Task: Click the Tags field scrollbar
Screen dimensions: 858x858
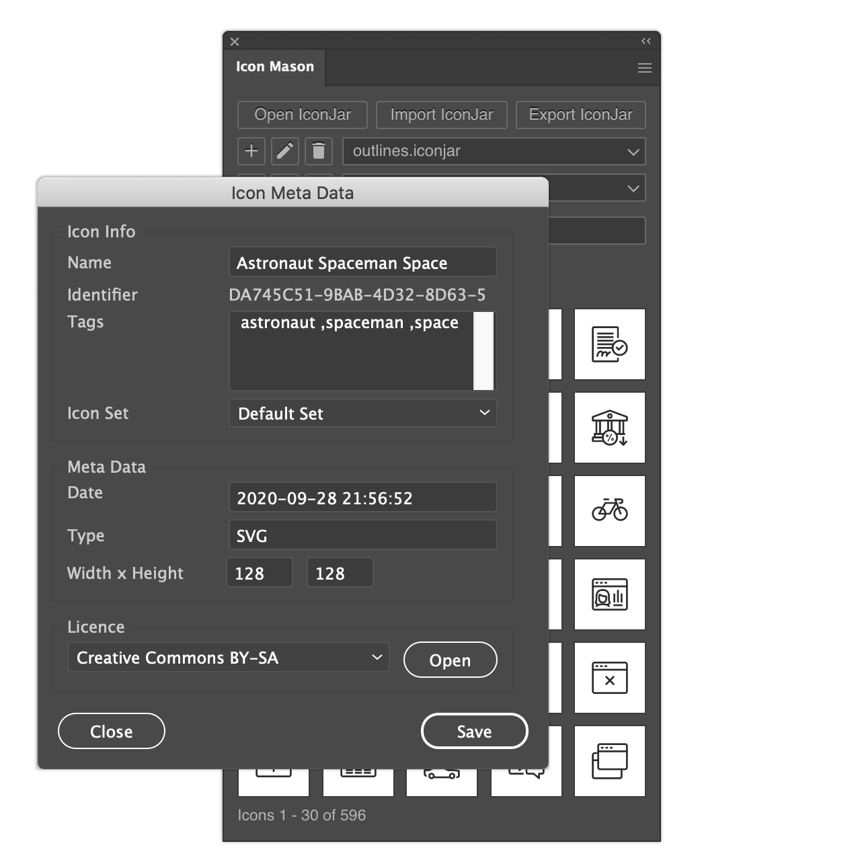Action: coord(483,350)
